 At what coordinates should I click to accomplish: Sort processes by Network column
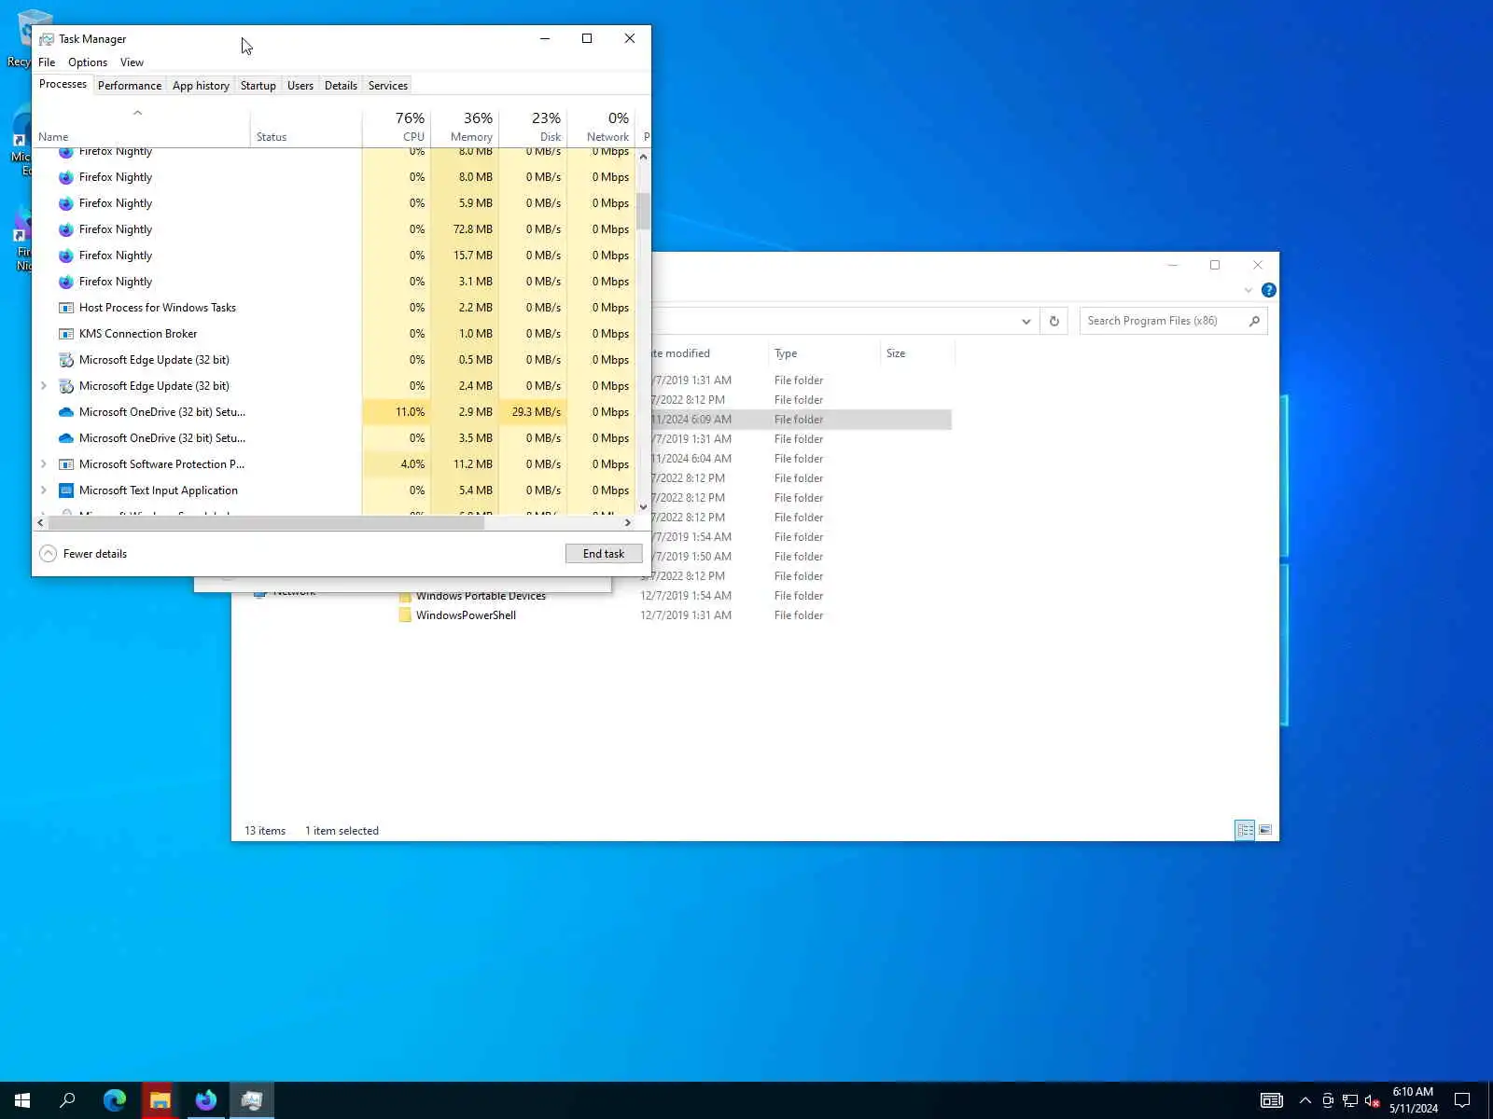point(601,127)
